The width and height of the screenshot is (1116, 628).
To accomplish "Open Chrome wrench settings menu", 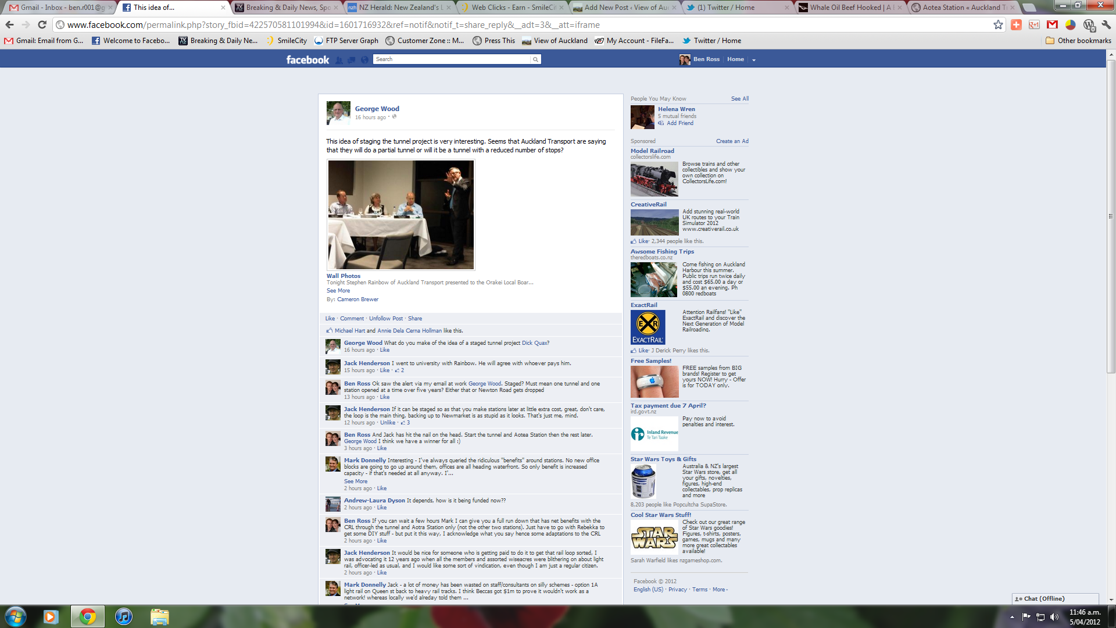I will point(1106,24).
